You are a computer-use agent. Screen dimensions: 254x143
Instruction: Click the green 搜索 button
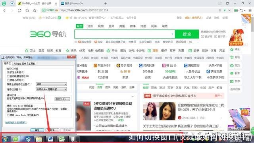[x=187, y=34]
